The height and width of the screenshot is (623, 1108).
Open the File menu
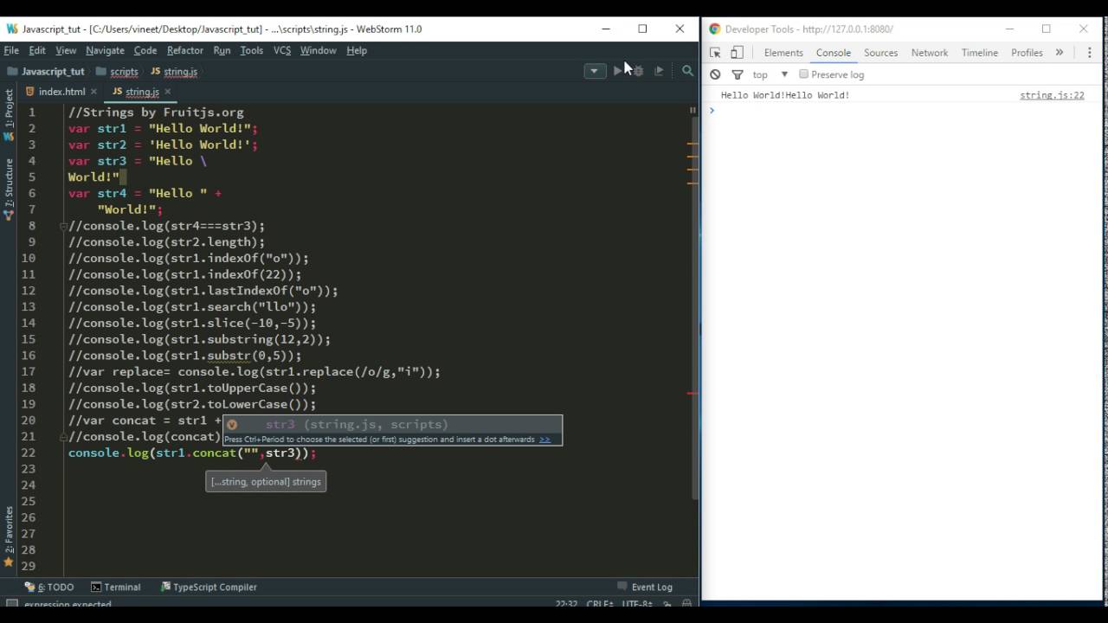11,50
